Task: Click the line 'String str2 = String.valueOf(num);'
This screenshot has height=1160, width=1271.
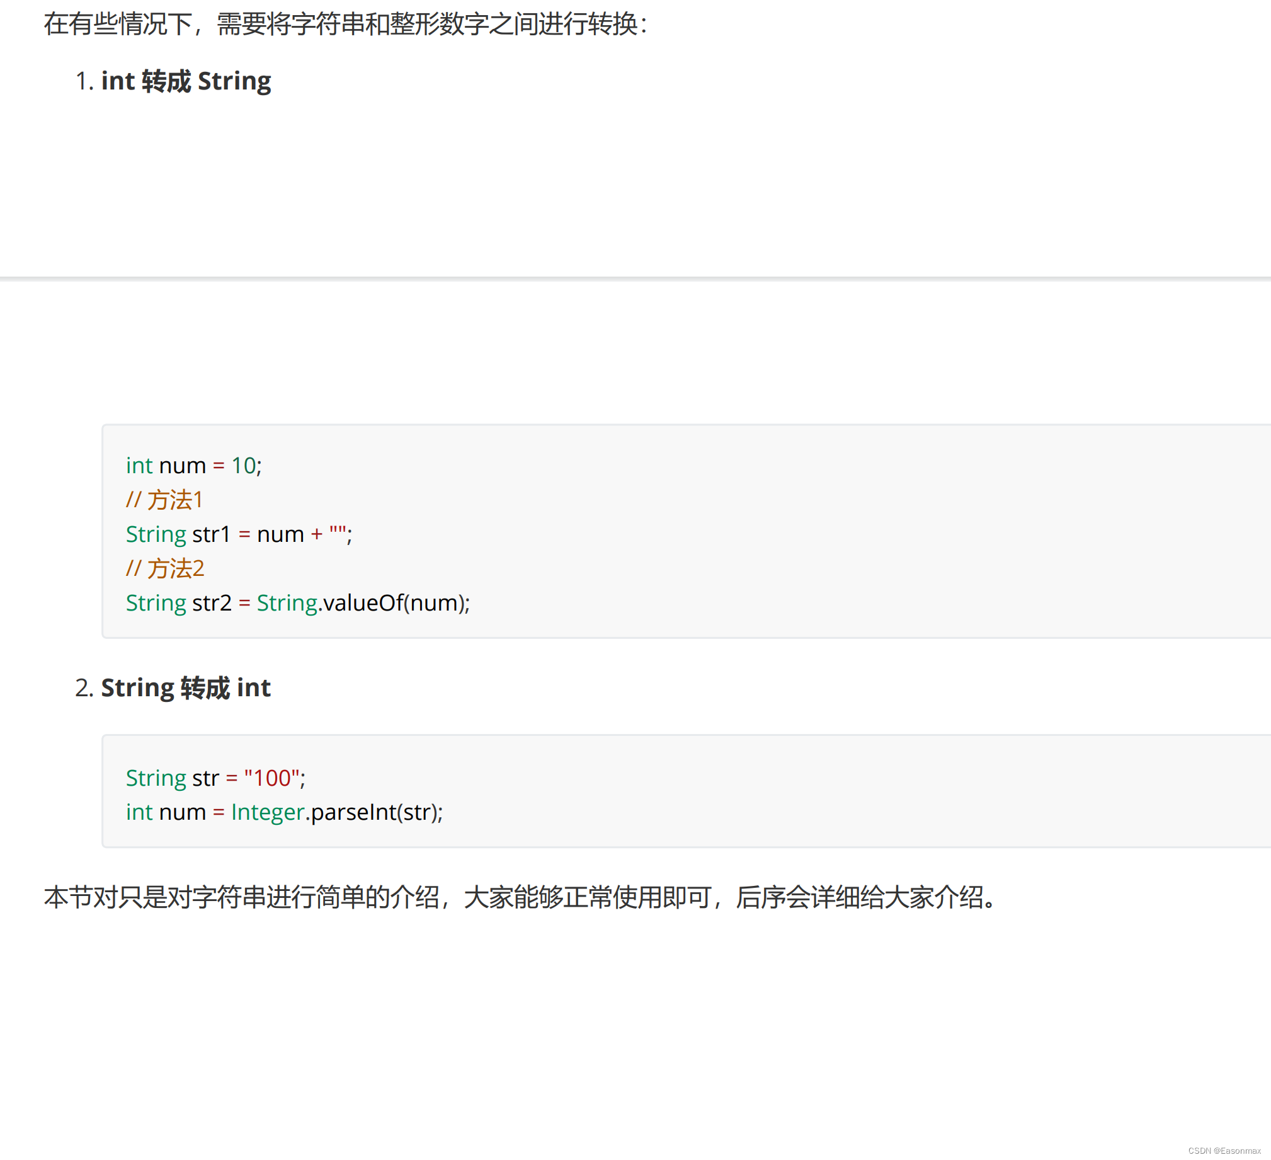Action: tap(297, 603)
